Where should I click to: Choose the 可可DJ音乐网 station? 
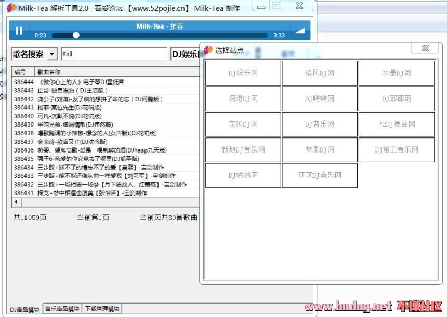click(320, 175)
